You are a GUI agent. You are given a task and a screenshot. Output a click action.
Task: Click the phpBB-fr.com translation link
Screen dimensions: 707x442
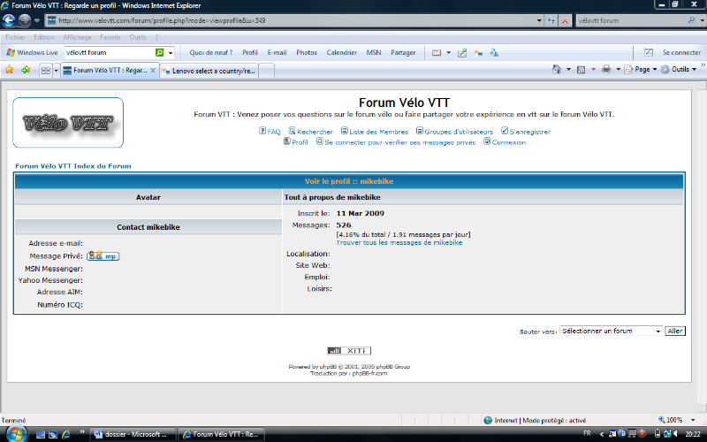(x=369, y=373)
